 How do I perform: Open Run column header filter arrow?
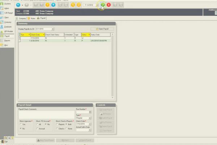coord(29,34)
